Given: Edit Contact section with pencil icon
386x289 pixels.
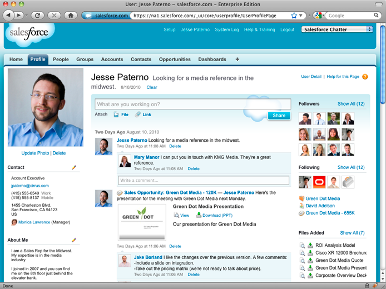Looking at the screenshot, I should (x=74, y=167).
